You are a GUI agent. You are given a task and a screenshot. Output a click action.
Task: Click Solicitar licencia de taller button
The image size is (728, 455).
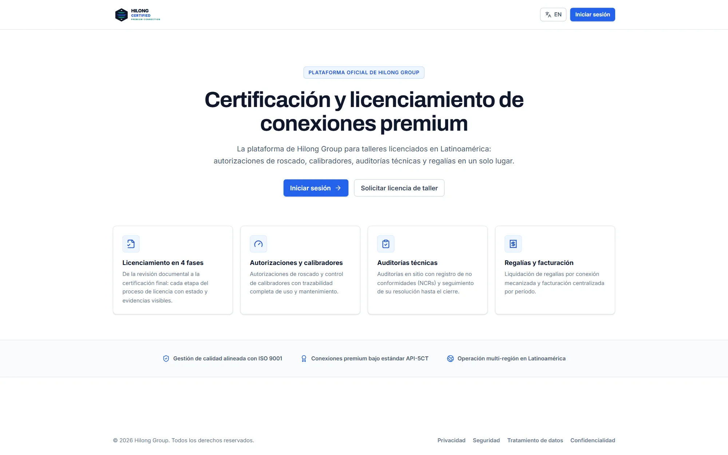[x=399, y=188]
